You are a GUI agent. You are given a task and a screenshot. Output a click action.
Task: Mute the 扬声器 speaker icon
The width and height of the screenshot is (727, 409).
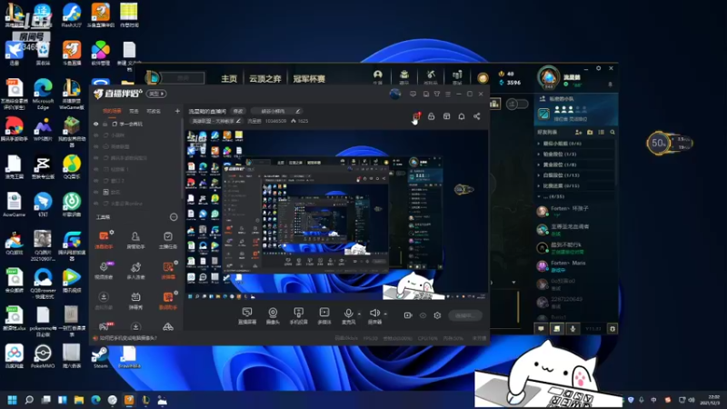coord(374,314)
